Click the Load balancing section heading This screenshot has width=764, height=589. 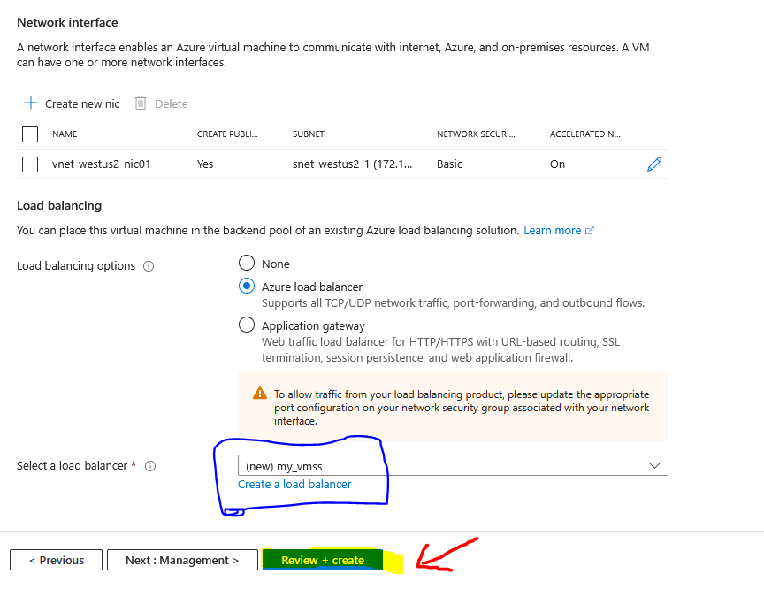[59, 205]
